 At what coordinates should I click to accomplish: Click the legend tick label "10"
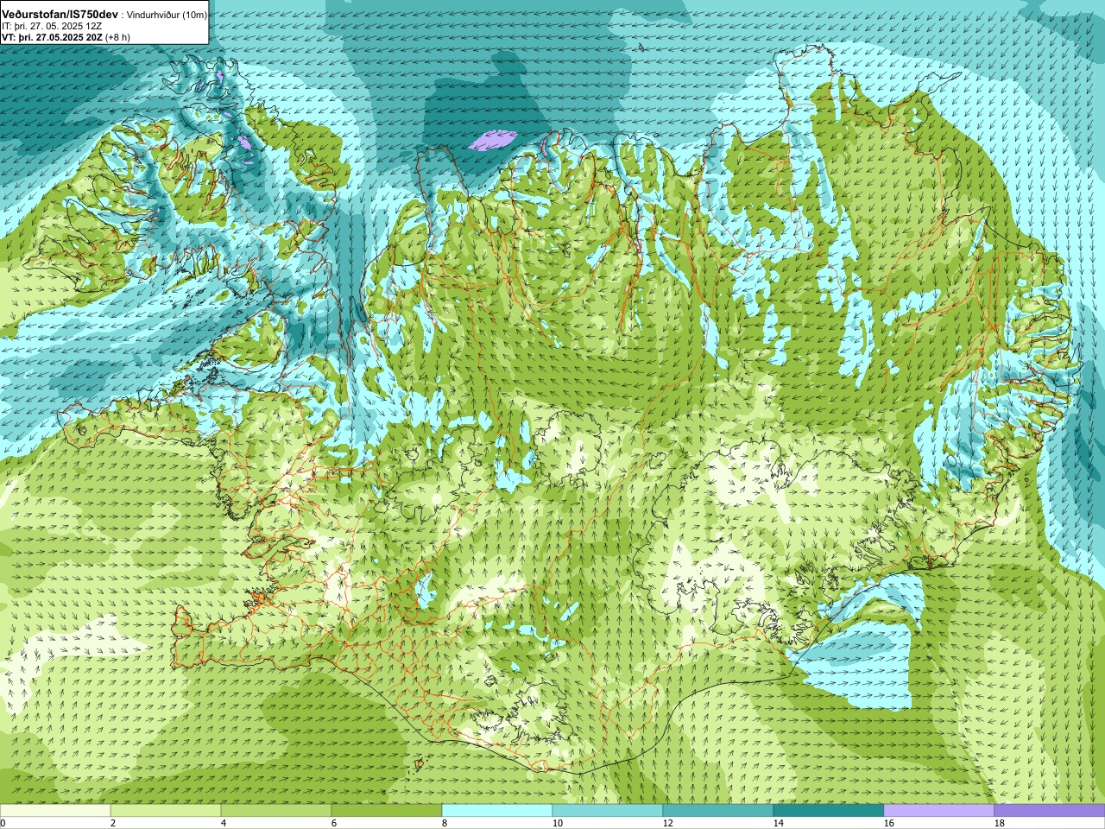pyautogui.click(x=557, y=823)
